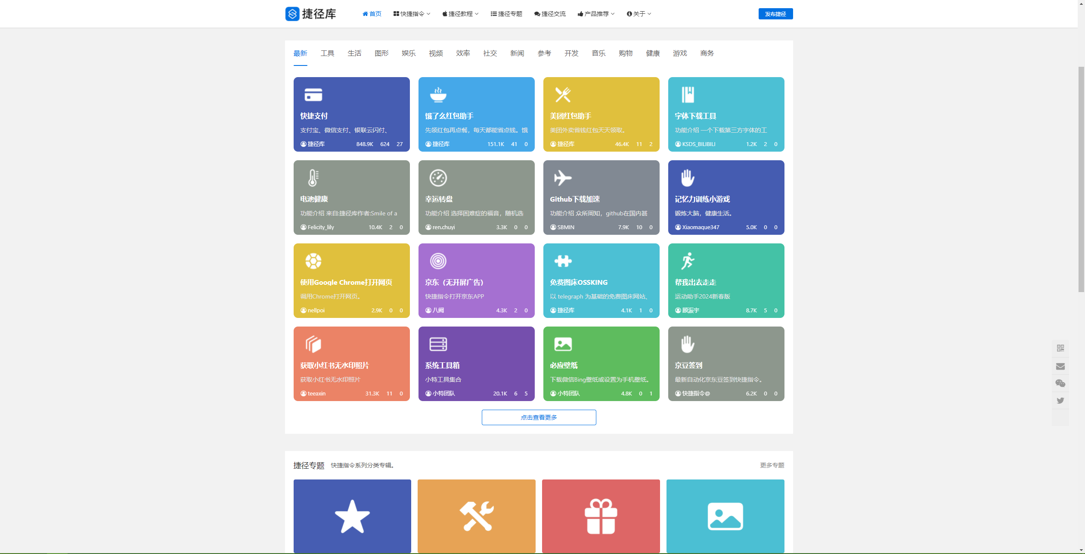Click the hand icon on 京豆签到

688,344
